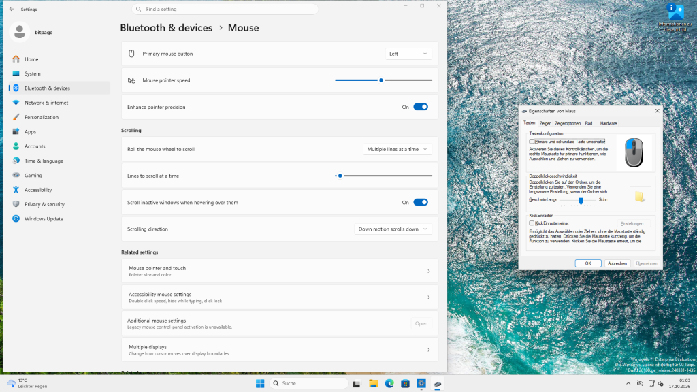Click the Abbrechen button
697x392 pixels.
[617, 263]
